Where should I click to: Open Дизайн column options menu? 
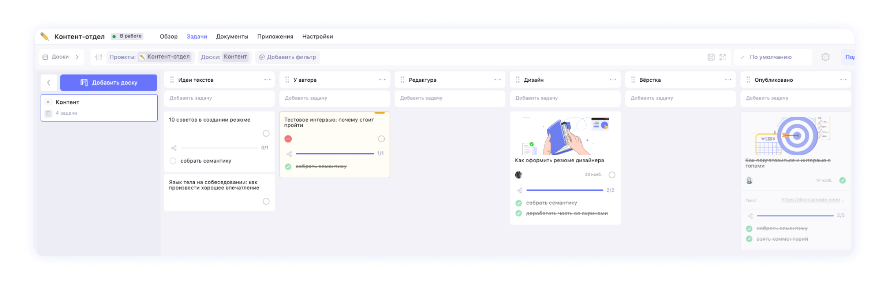[613, 80]
